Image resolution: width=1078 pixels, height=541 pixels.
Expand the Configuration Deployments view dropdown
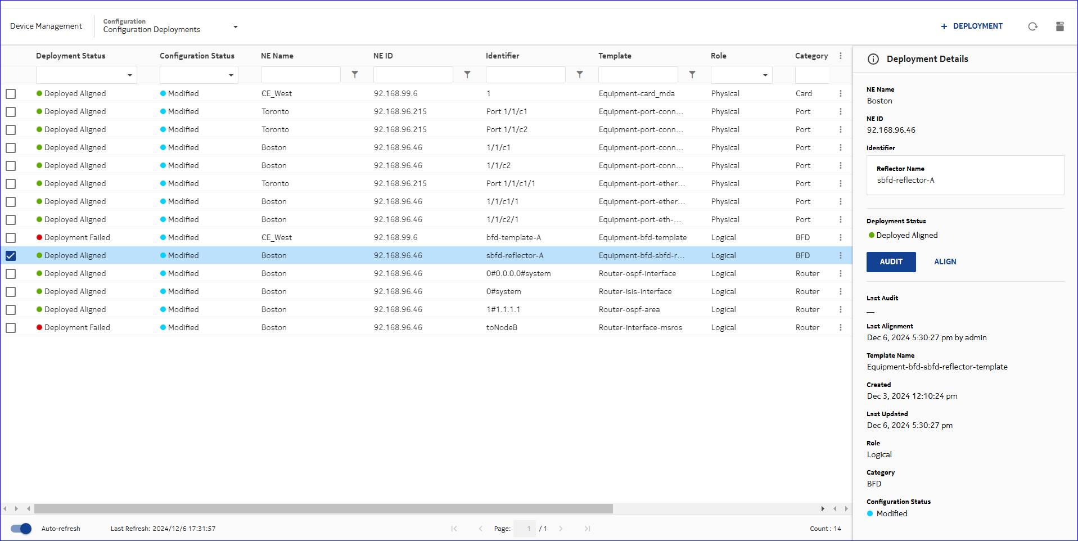(236, 26)
